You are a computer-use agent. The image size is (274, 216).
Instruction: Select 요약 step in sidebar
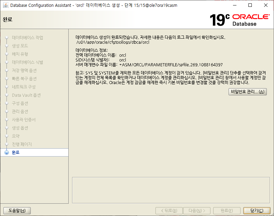pyautogui.click(x=16, y=136)
